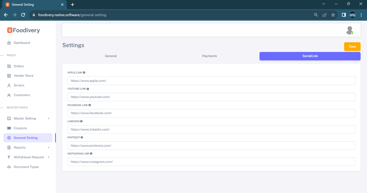Click the browser address bar URL
Image resolution: width=367 pixels, height=193 pixels.
[x=72, y=15]
